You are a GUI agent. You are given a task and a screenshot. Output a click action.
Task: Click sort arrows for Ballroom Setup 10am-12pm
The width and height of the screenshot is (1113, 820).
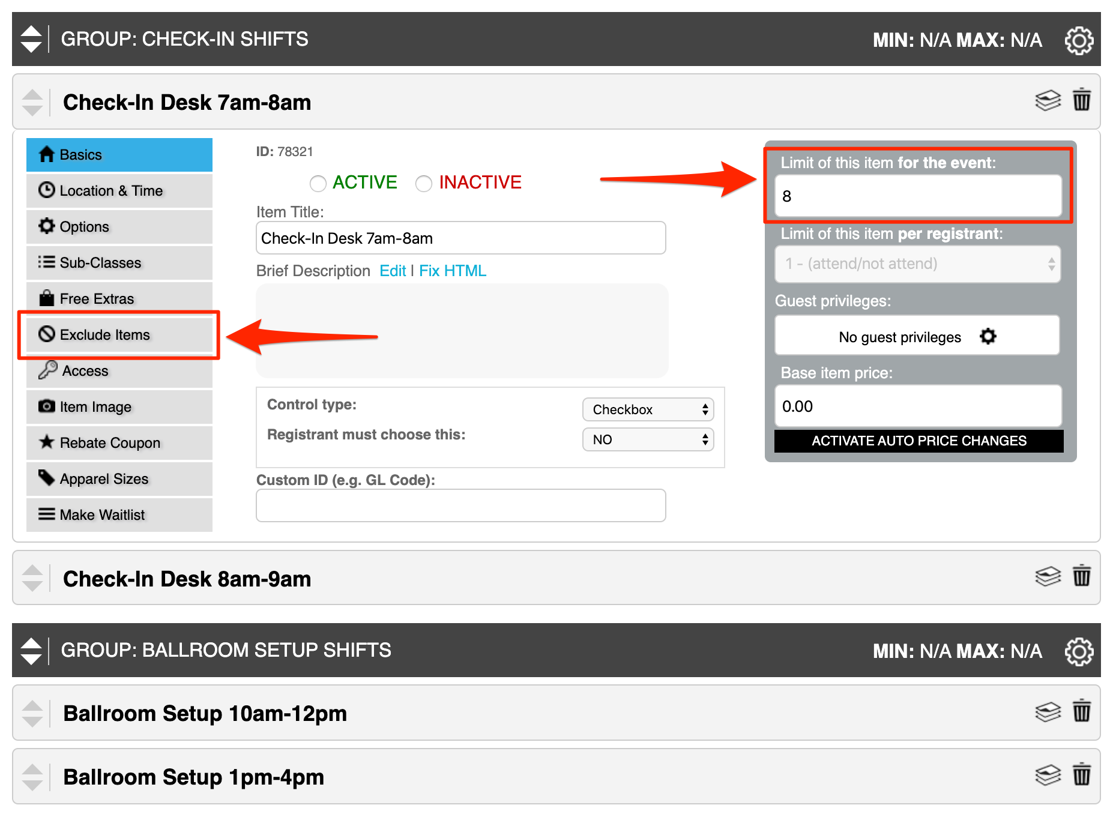(32, 713)
